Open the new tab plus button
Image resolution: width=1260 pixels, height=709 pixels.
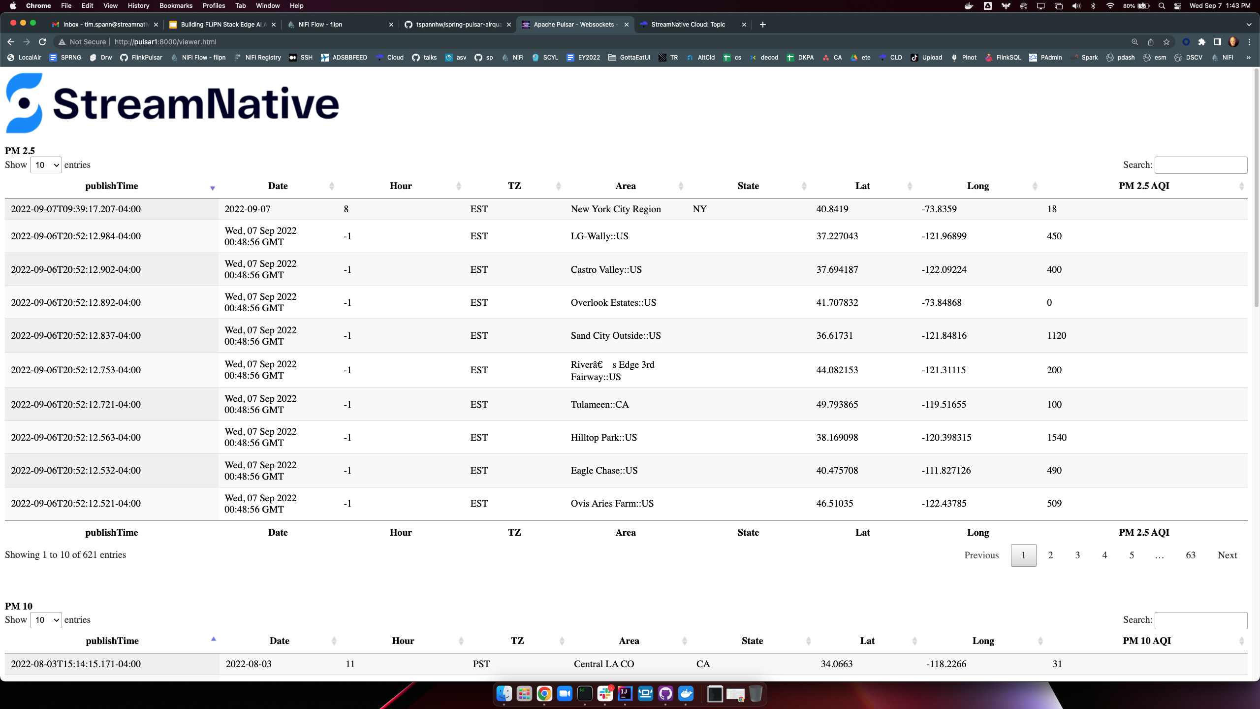[x=762, y=24]
